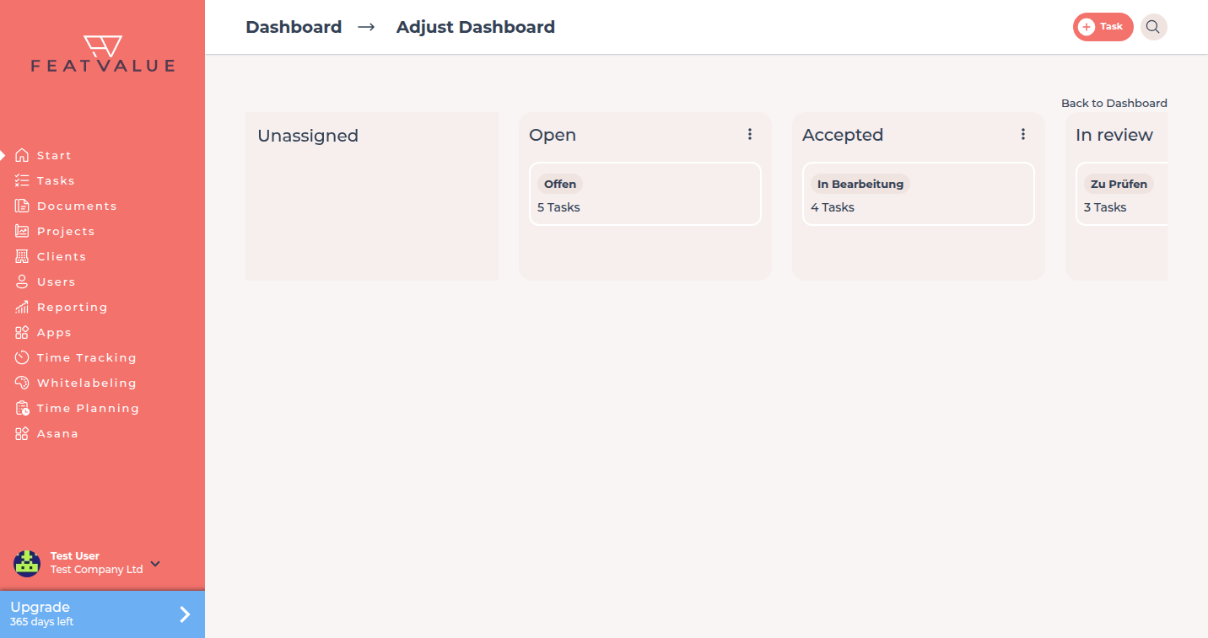Select the Zu Prüfen status card

coord(1122,194)
